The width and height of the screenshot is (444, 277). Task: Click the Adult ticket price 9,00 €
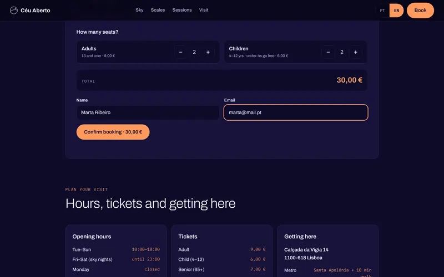[258, 249]
